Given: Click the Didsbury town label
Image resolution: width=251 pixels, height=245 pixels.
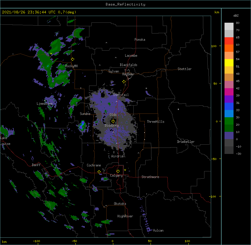Looking at the screenshot, I should coord(112,125).
